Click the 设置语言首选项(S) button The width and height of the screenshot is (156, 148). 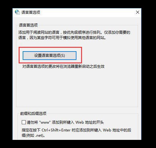coord(49,56)
